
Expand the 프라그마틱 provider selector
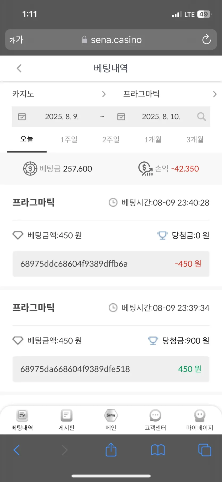pyautogui.click(x=170, y=94)
